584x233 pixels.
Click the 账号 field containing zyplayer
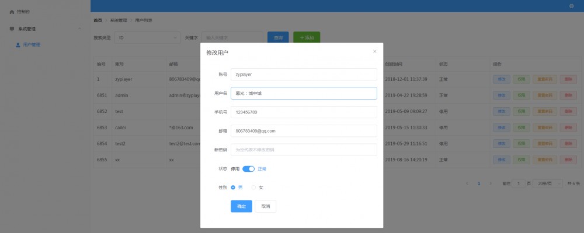pyautogui.click(x=304, y=75)
